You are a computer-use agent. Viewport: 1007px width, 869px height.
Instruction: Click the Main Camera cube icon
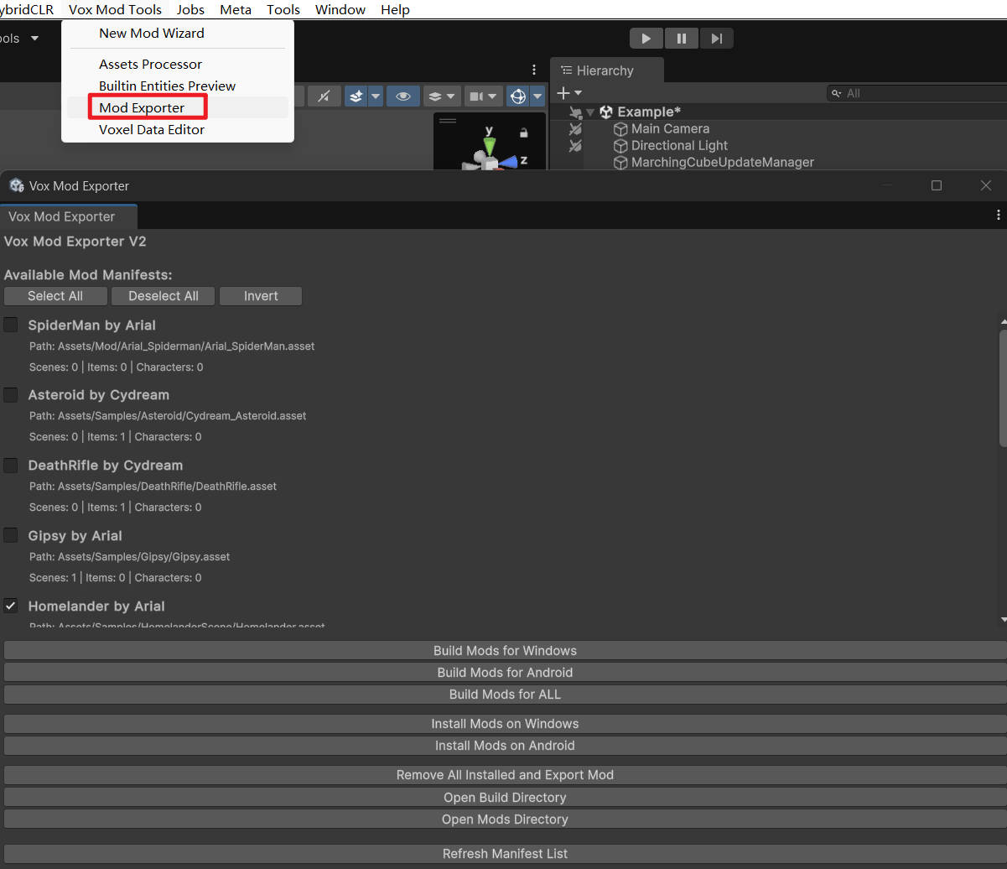click(x=620, y=129)
